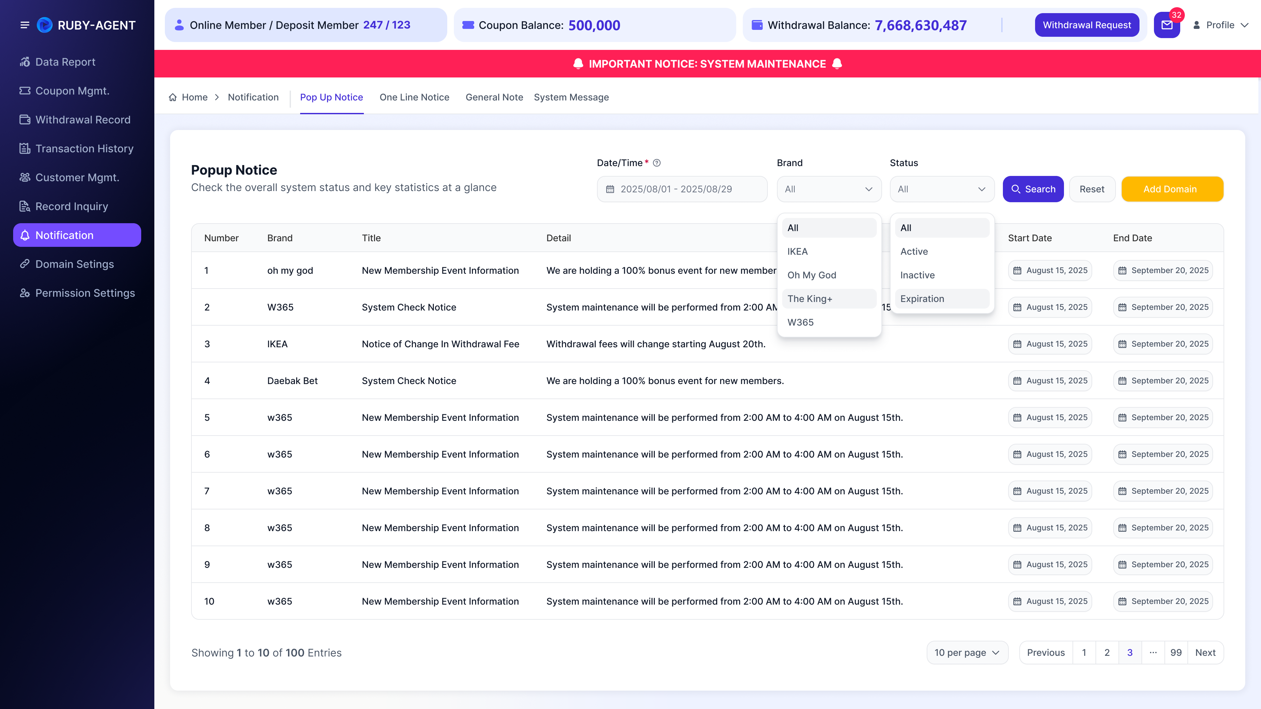Click the Record Inquiry sidebar icon
The height and width of the screenshot is (709, 1261).
point(25,206)
